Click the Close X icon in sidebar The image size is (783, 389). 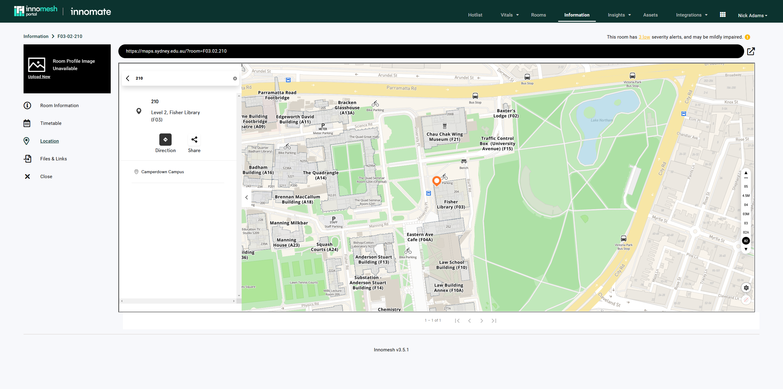click(x=27, y=177)
